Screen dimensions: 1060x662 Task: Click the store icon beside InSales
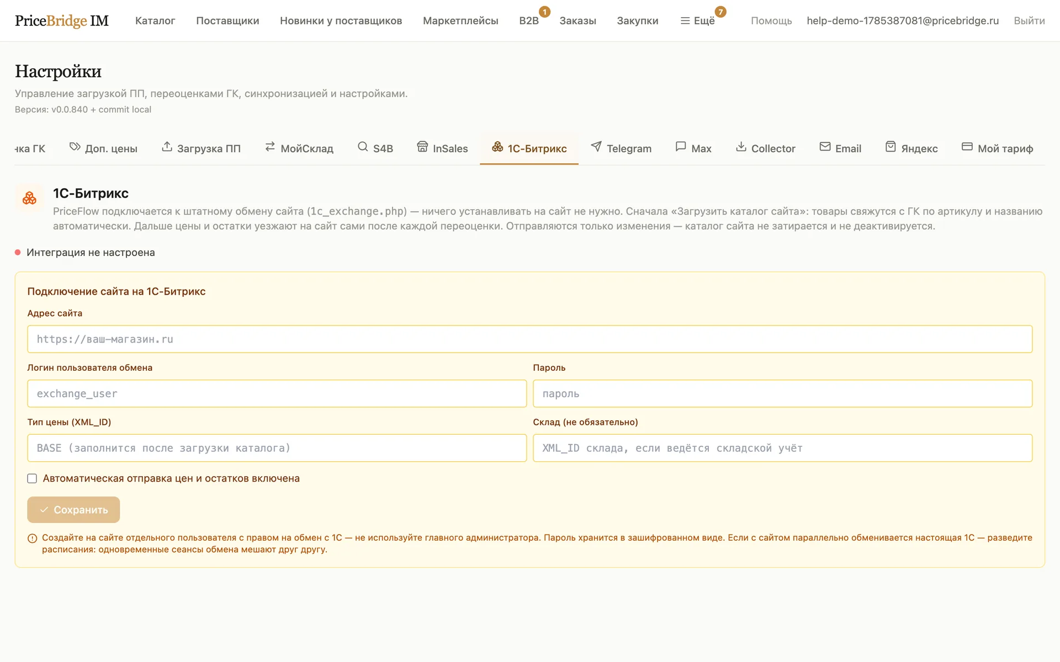coord(422,147)
